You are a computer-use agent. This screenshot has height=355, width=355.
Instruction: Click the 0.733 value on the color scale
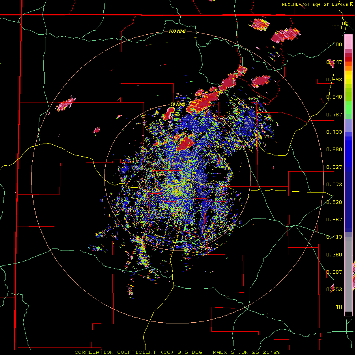pyautogui.click(x=334, y=132)
